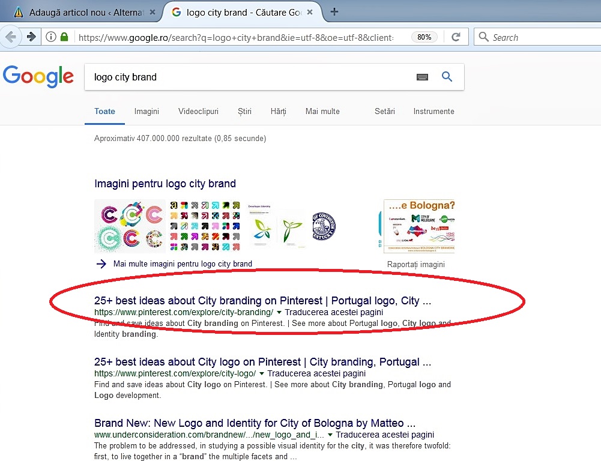The height and width of the screenshot is (461, 601).
Task: Click the browser forward arrow button
Action: pos(31,37)
